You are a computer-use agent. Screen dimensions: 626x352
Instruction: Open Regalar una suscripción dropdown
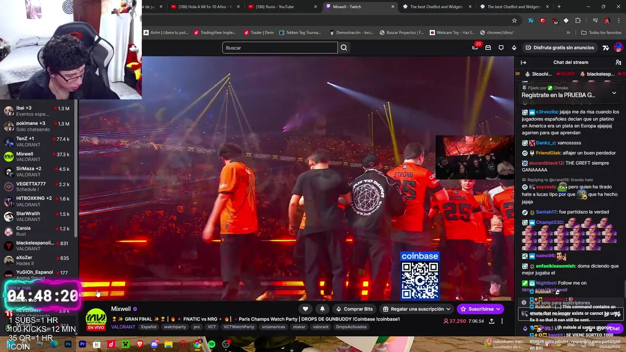pos(417,309)
